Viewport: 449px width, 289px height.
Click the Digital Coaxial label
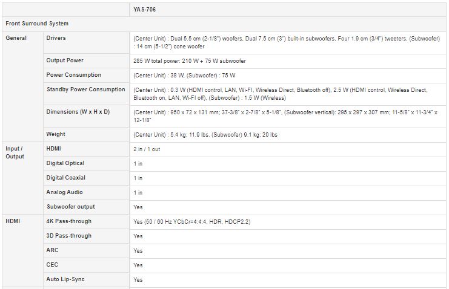(x=66, y=178)
